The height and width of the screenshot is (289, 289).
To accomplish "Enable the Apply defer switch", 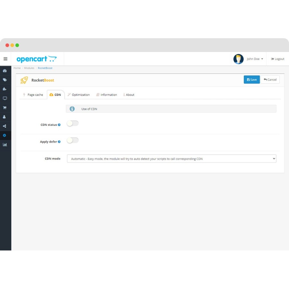I will click(73, 140).
